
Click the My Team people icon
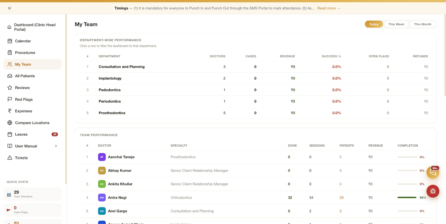(x=10, y=64)
